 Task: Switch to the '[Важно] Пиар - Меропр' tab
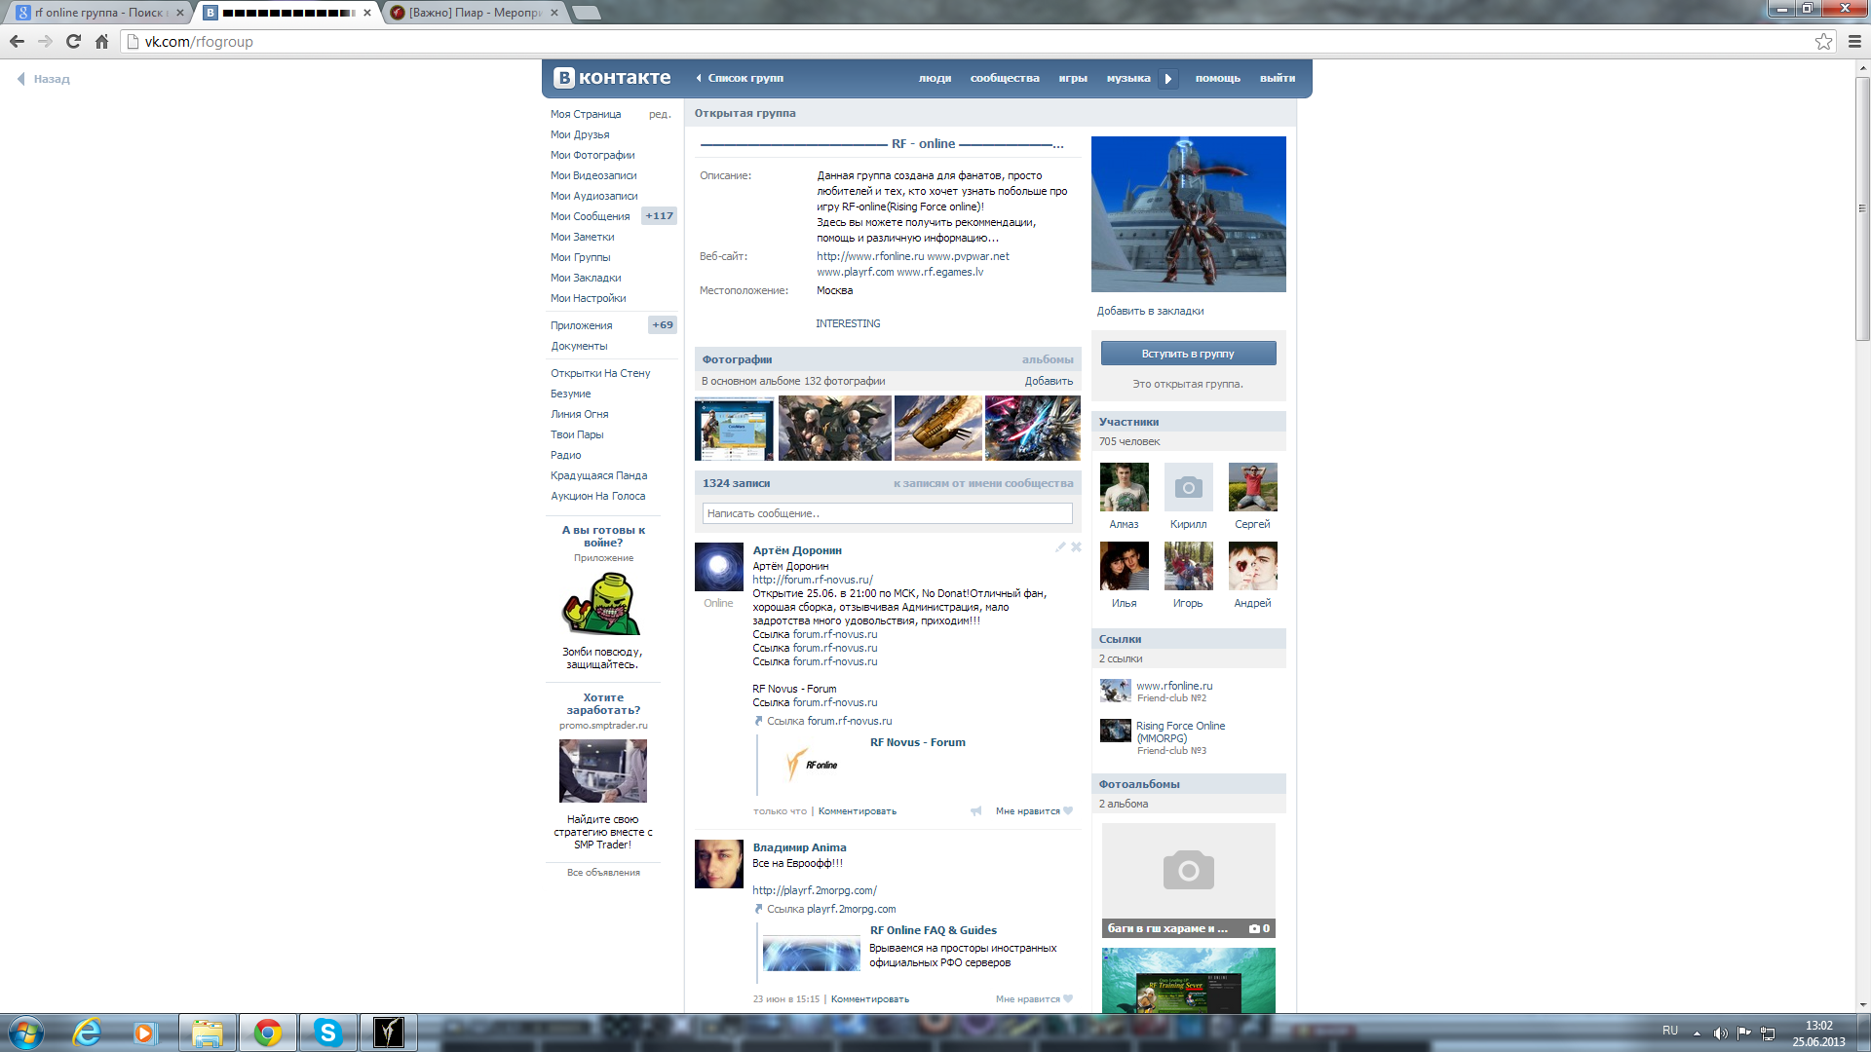[x=476, y=13]
